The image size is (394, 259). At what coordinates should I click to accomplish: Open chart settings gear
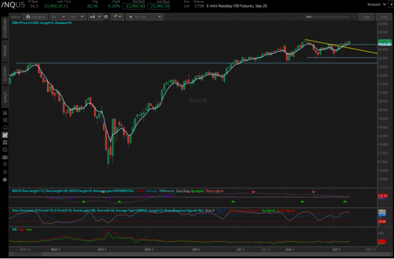(106, 17)
